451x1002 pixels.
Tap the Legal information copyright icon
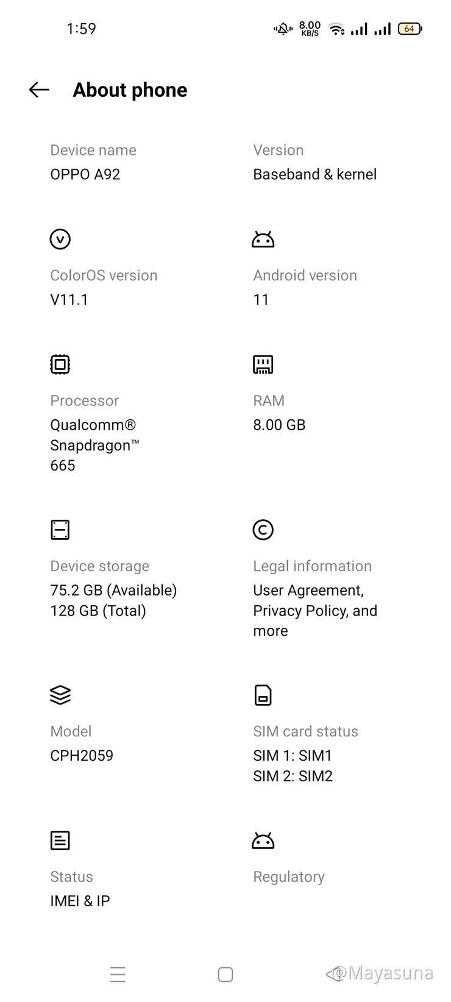pos(263,530)
